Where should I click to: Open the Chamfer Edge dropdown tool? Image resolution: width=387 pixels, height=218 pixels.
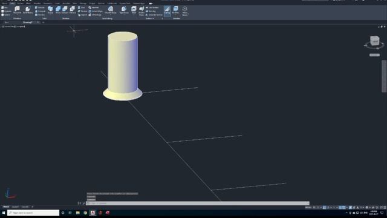(110, 10)
